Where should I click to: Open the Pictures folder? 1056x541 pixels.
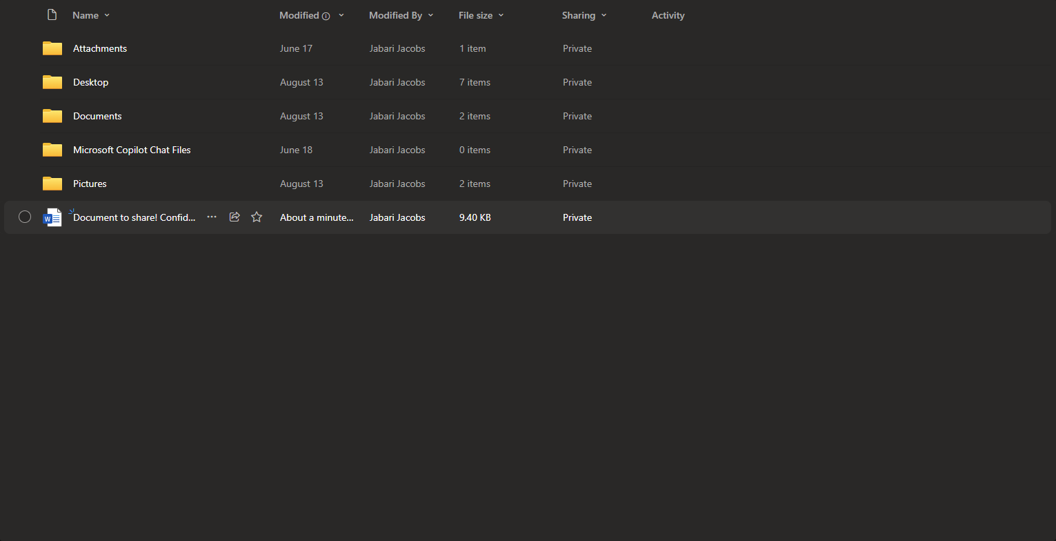[x=90, y=184]
